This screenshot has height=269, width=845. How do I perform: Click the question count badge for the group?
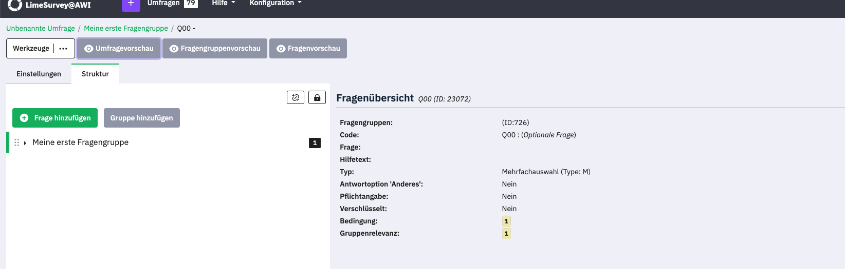(x=315, y=143)
